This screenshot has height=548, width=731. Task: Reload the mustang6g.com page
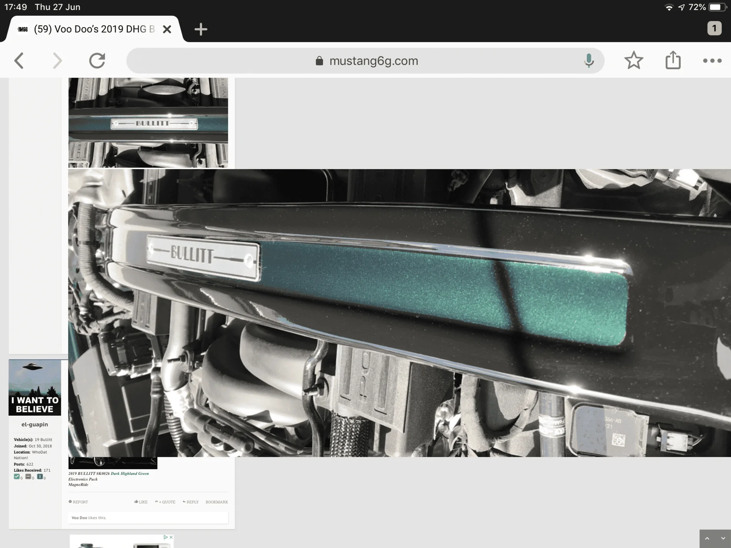tap(97, 61)
